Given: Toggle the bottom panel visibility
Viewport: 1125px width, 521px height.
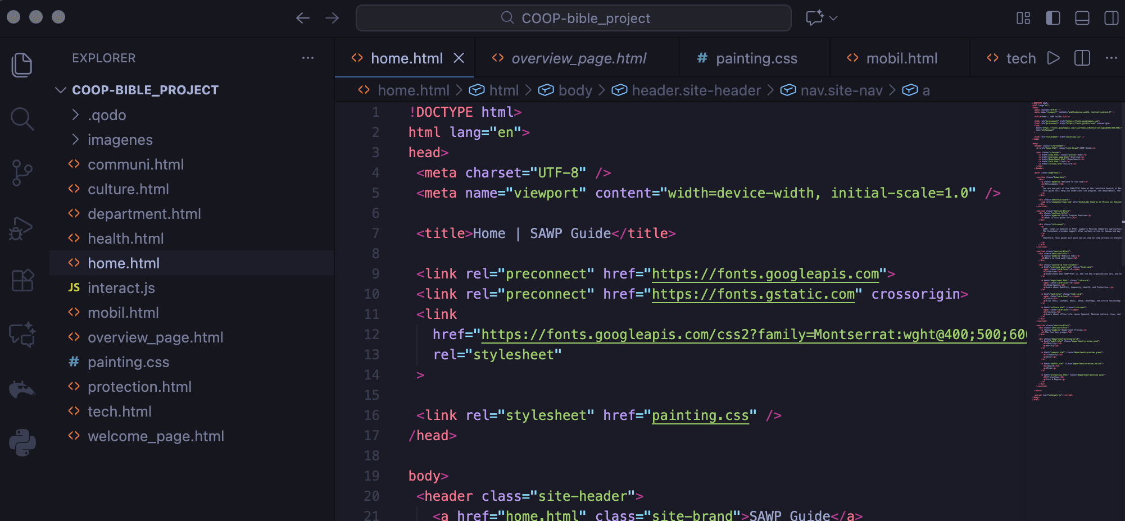Looking at the screenshot, I should click(x=1082, y=18).
